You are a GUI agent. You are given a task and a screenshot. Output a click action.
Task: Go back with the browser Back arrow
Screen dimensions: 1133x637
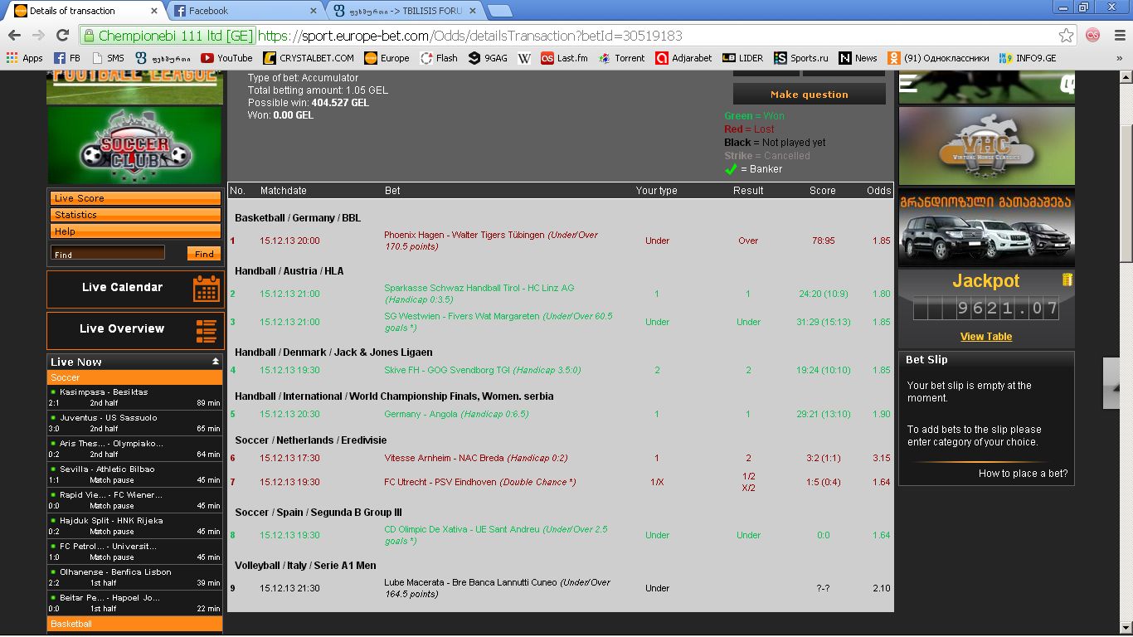point(14,36)
